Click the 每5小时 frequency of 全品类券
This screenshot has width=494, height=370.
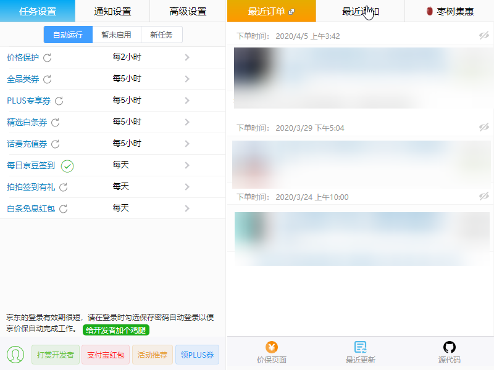point(127,78)
